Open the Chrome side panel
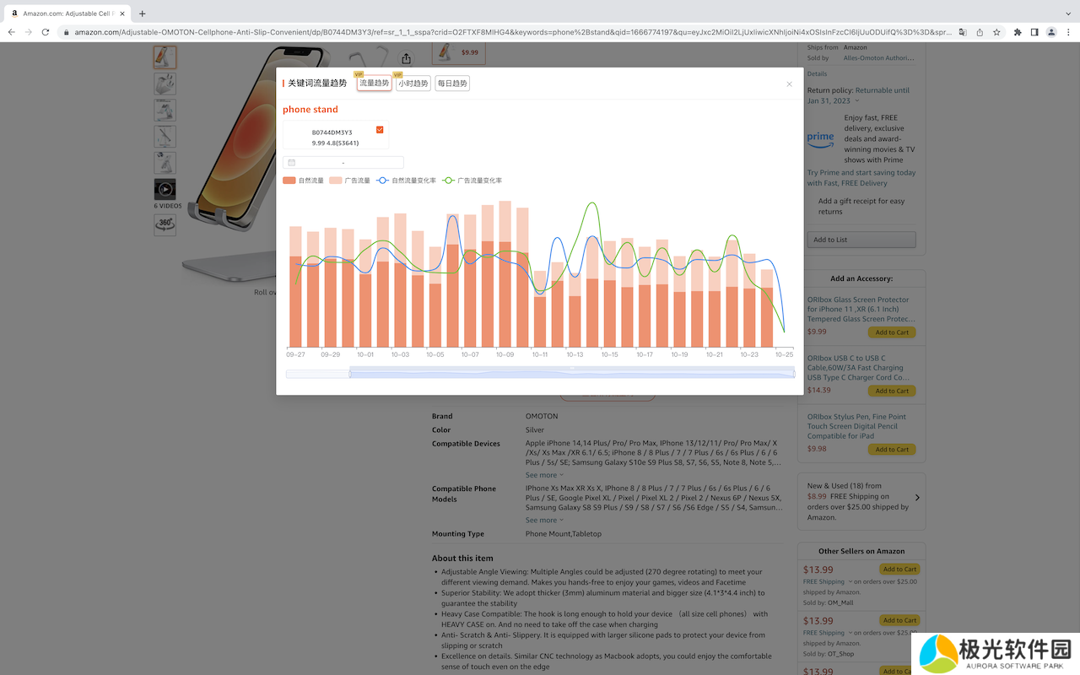This screenshot has width=1080, height=675. [x=1034, y=32]
